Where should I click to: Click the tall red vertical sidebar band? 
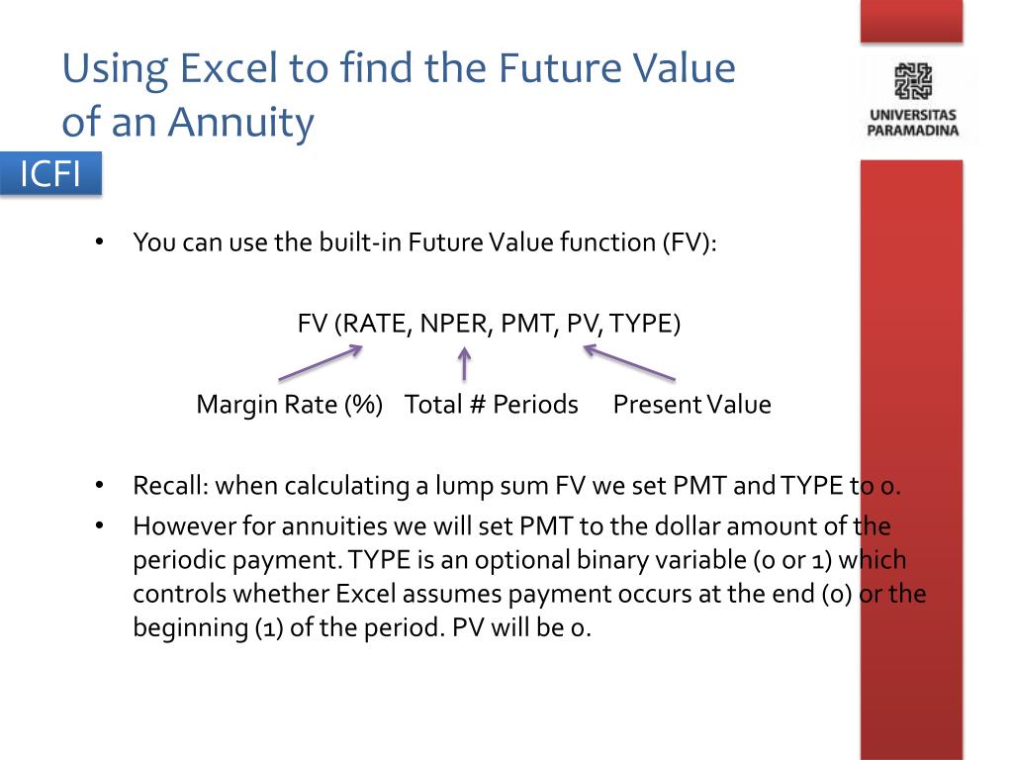911,460
